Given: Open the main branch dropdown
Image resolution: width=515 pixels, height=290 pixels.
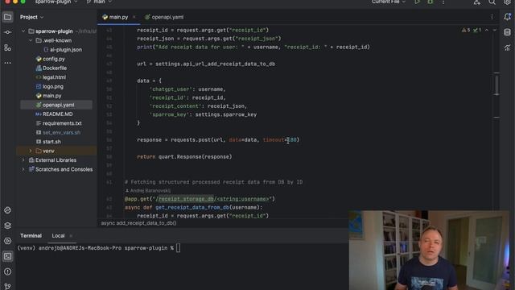Looking at the screenshot, I should (99, 2).
